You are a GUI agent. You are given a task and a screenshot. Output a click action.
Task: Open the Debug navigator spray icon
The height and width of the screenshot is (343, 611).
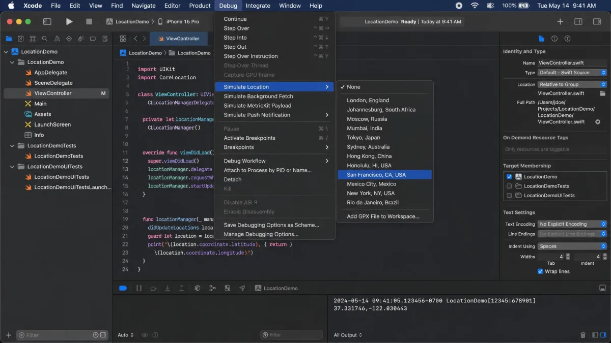[x=81, y=39]
